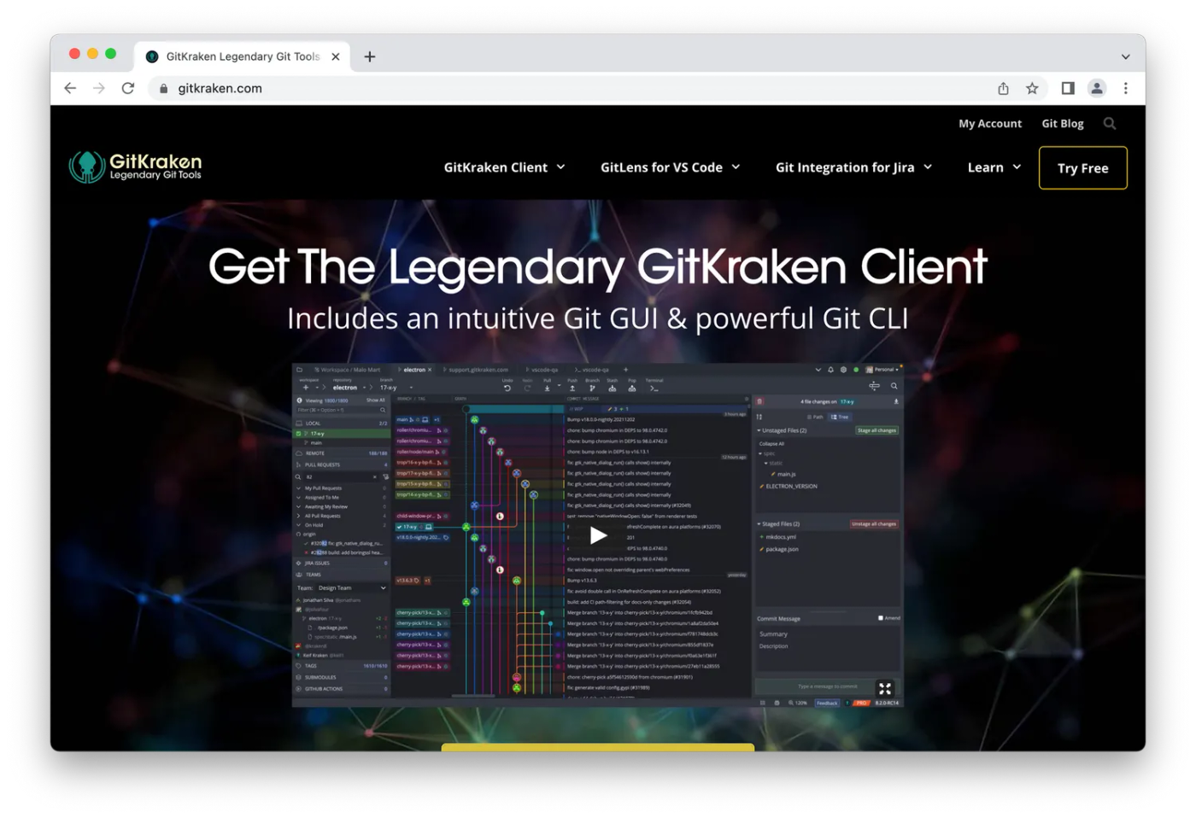
Task: Switch the file view to Path mode
Action: click(817, 417)
